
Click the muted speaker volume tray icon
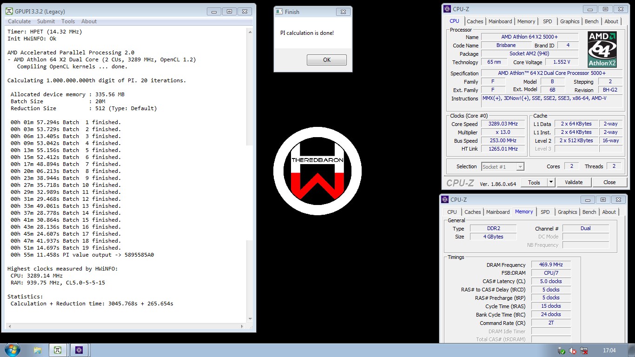pos(573,350)
